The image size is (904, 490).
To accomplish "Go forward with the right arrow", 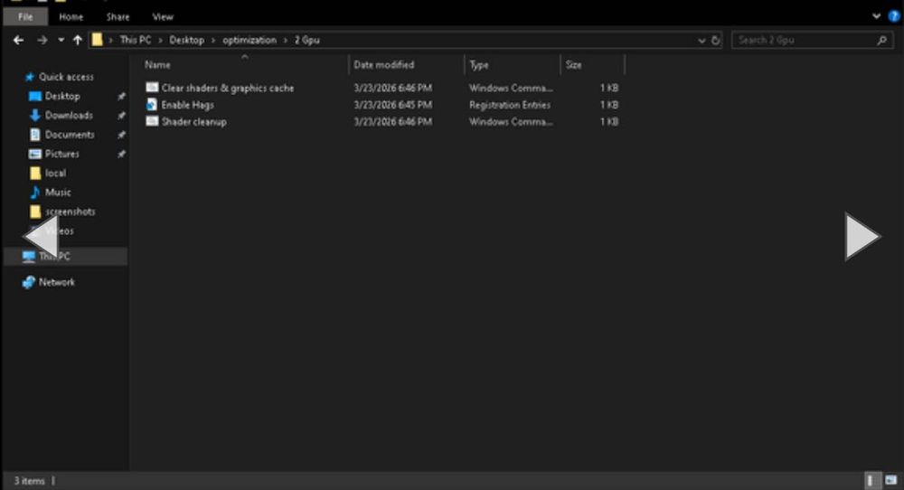I will (42, 41).
